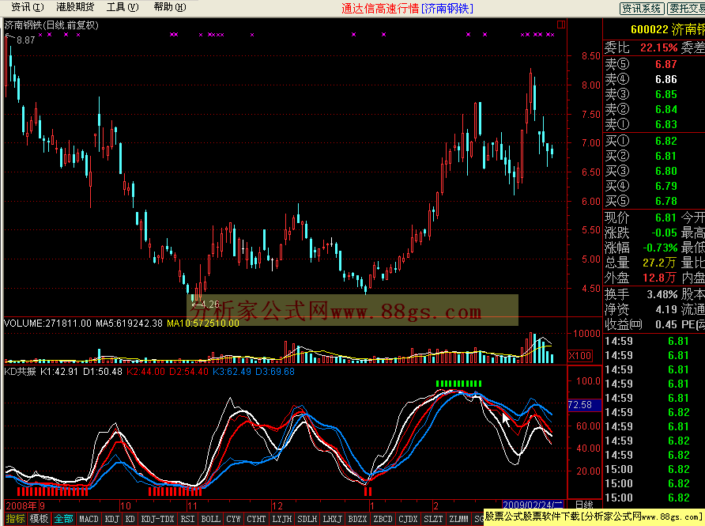The height and width of the screenshot is (526, 705).
Task: Select the SLZT indicator tab
Action: [433, 519]
